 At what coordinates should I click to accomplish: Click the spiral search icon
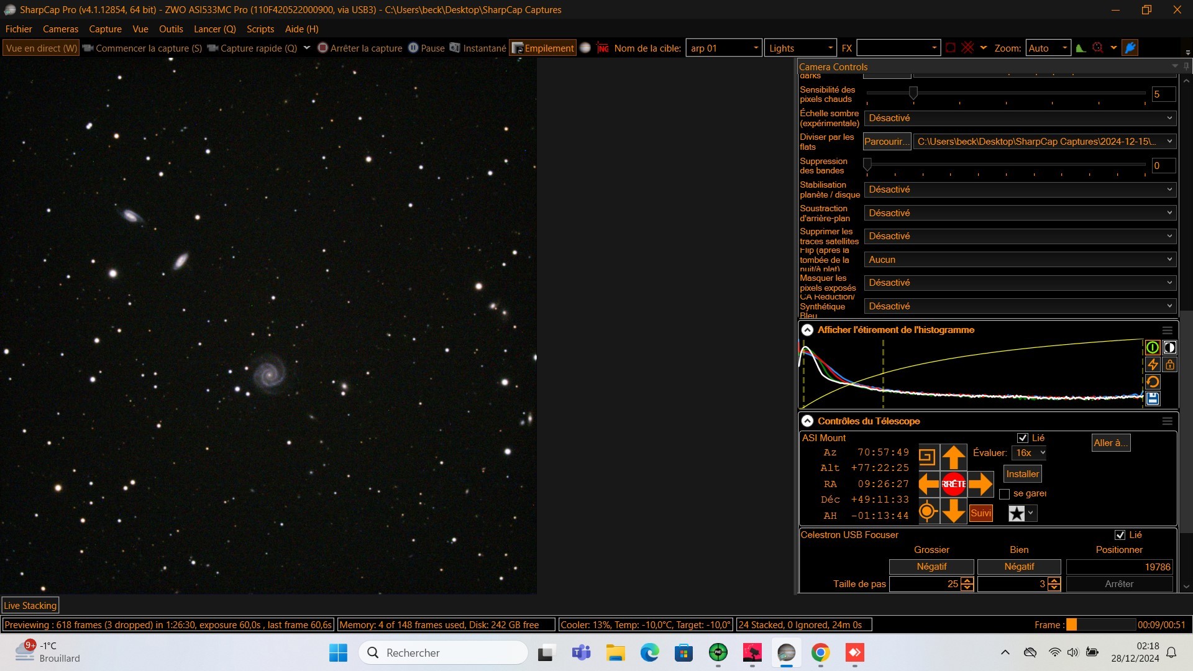(927, 457)
